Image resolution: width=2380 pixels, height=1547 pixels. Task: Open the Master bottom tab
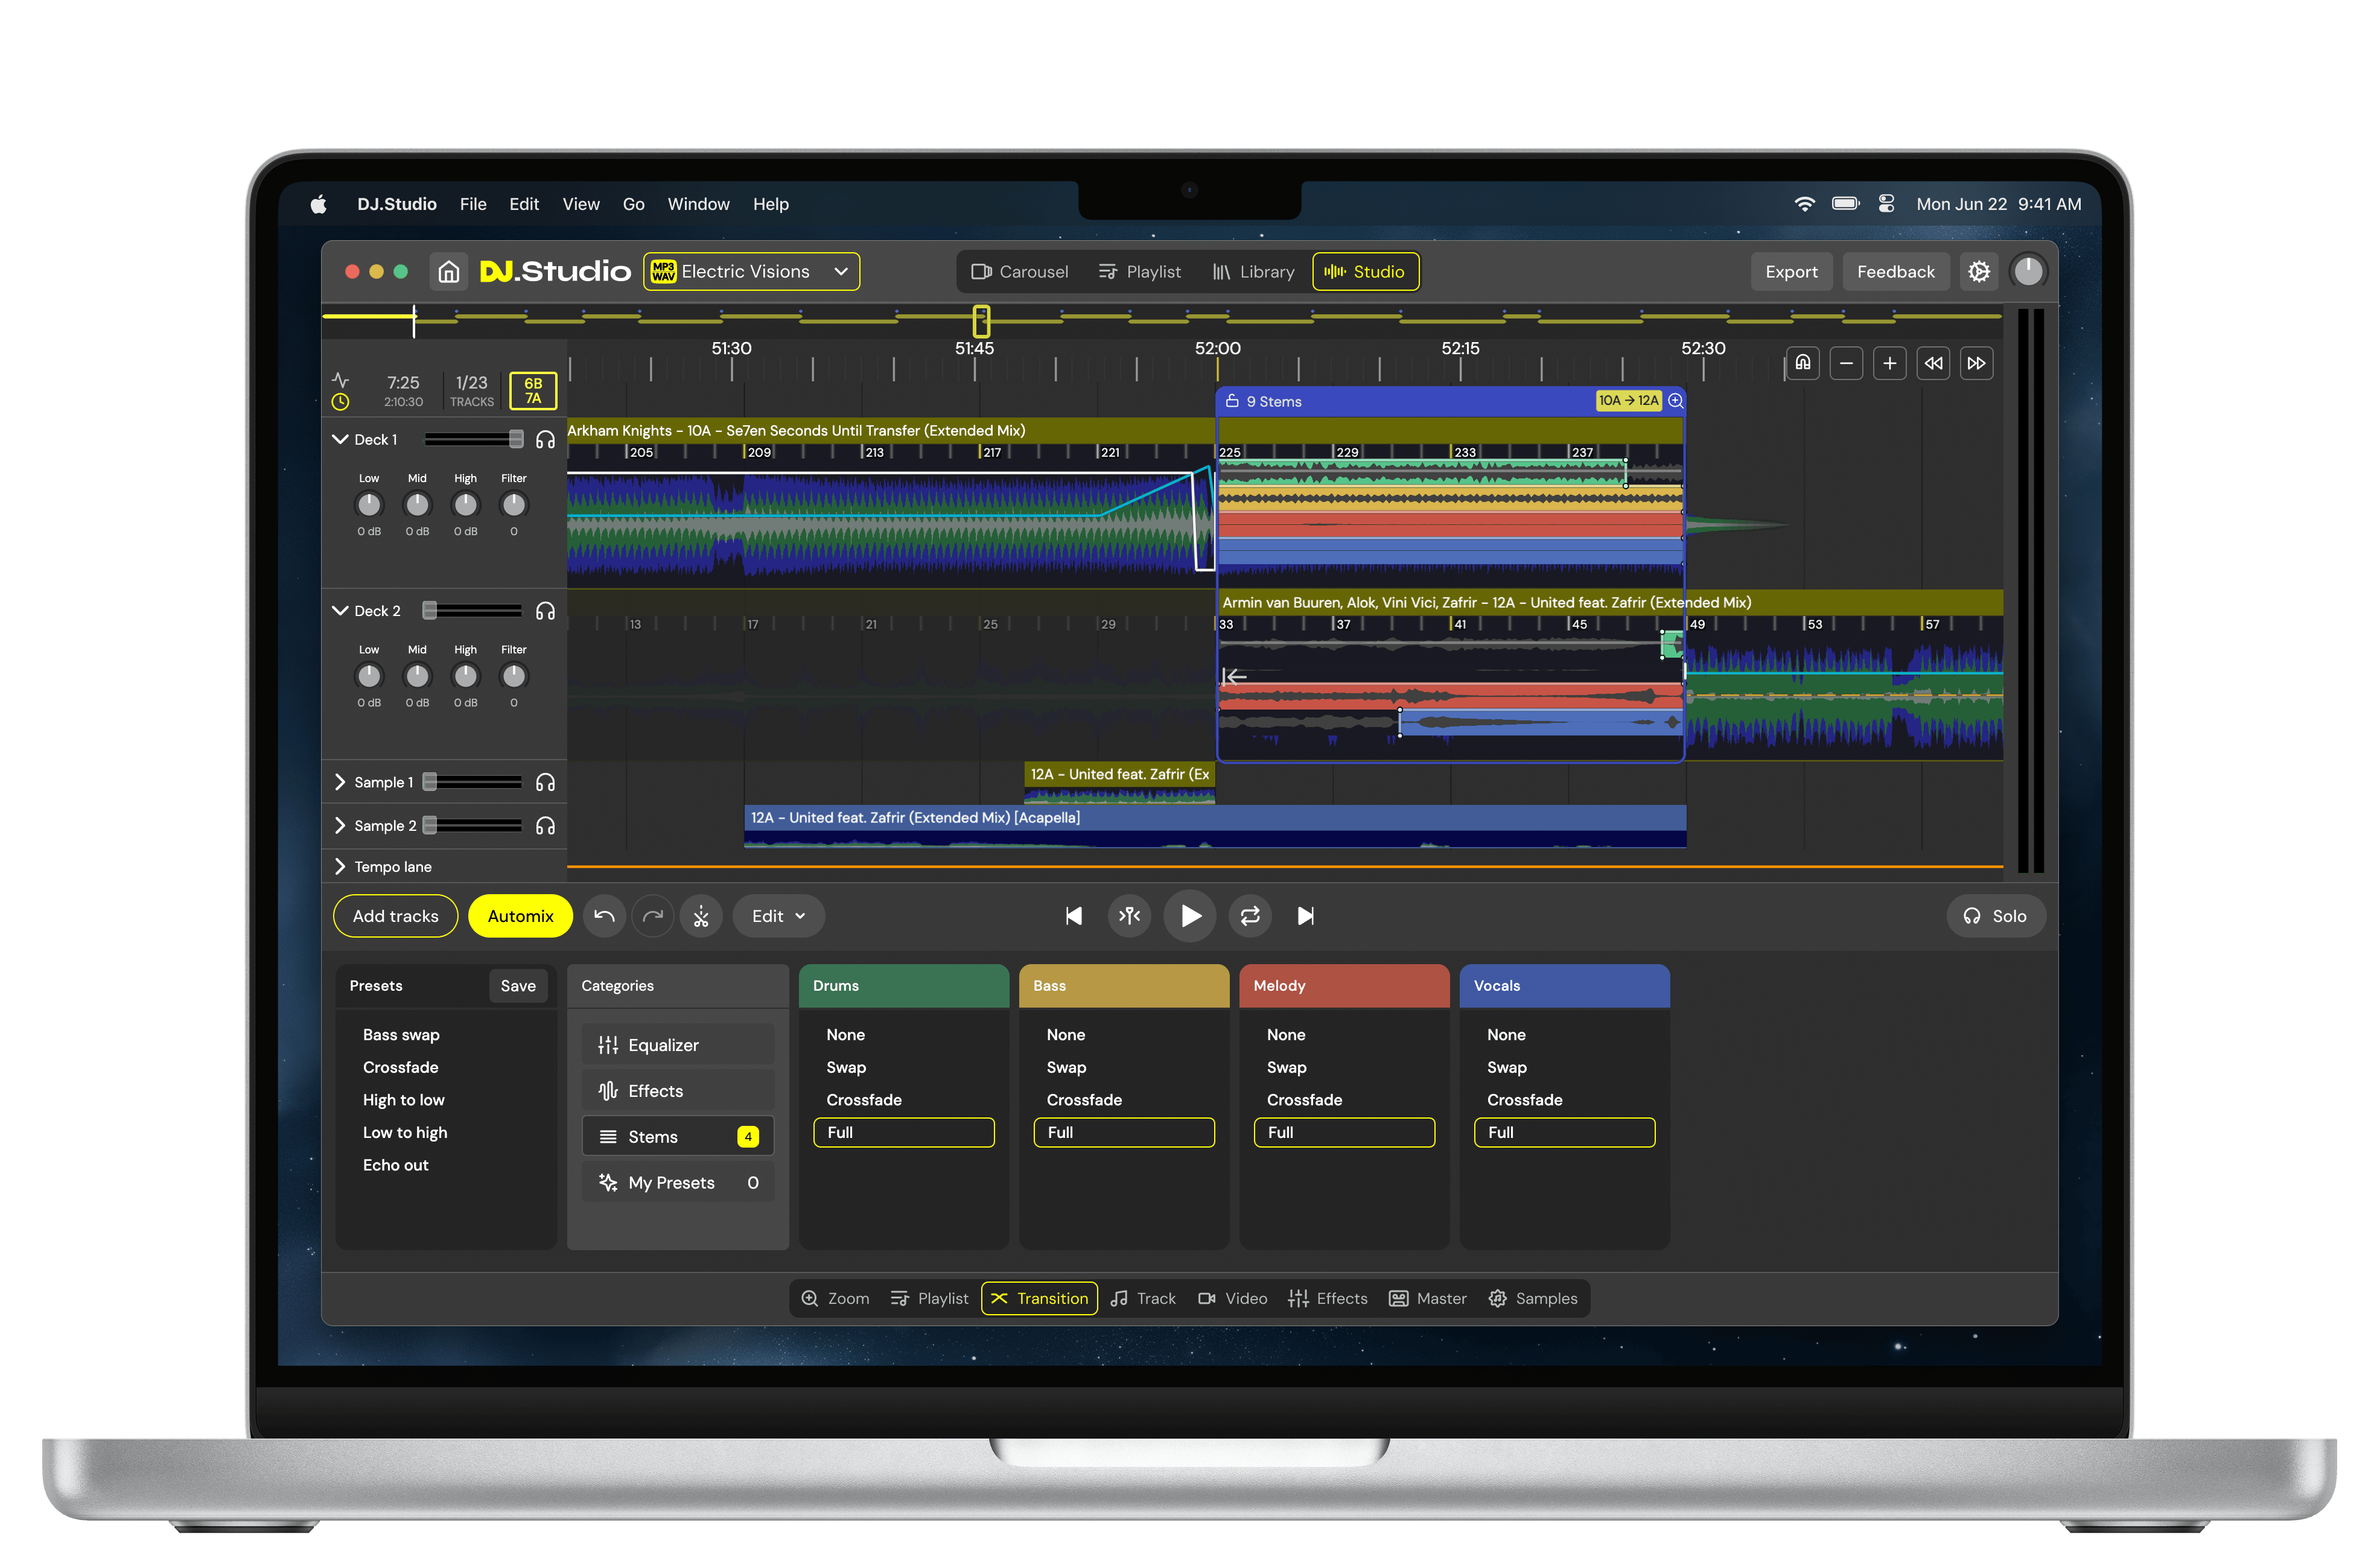(x=1427, y=1299)
